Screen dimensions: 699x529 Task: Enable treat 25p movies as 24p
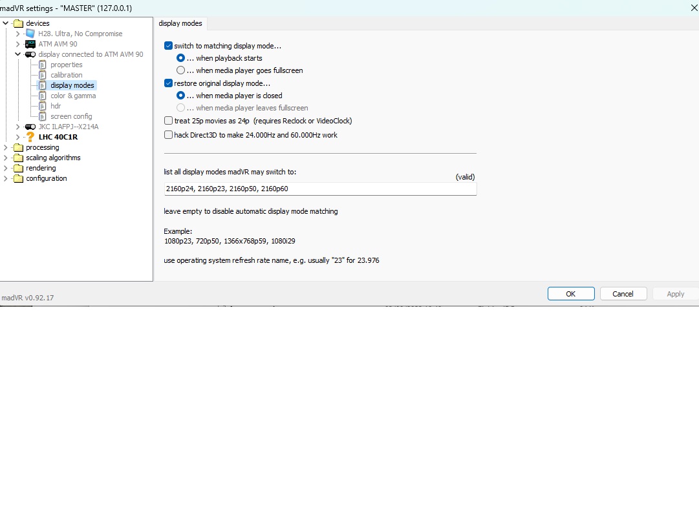(x=169, y=121)
